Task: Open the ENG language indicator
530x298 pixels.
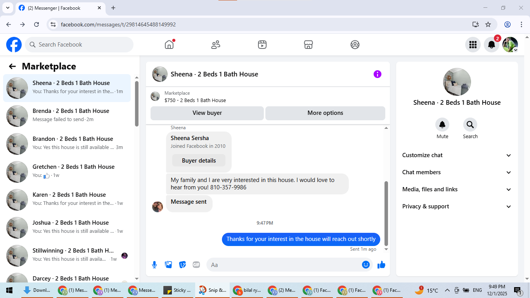Action: [477, 290]
